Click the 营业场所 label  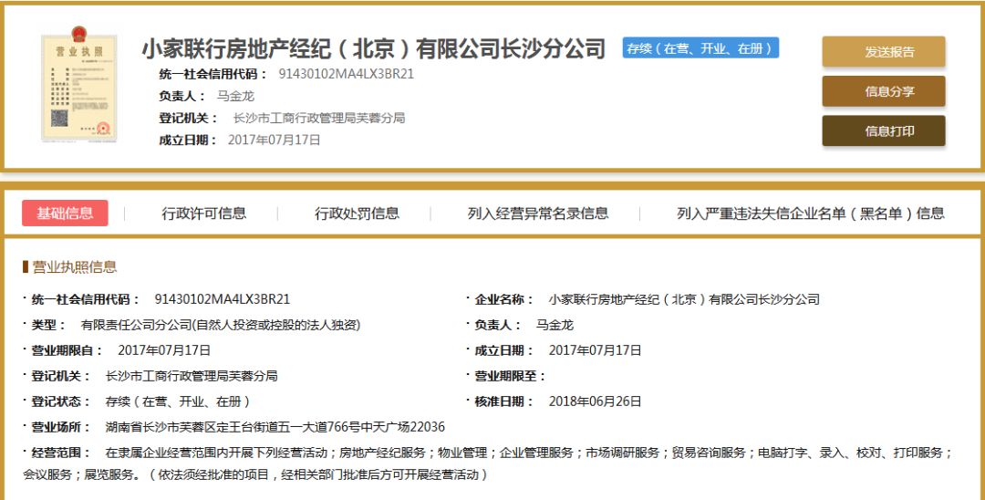tap(61, 427)
